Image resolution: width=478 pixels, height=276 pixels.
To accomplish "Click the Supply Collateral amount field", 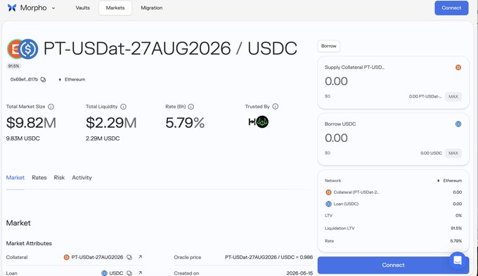I will tap(336, 81).
